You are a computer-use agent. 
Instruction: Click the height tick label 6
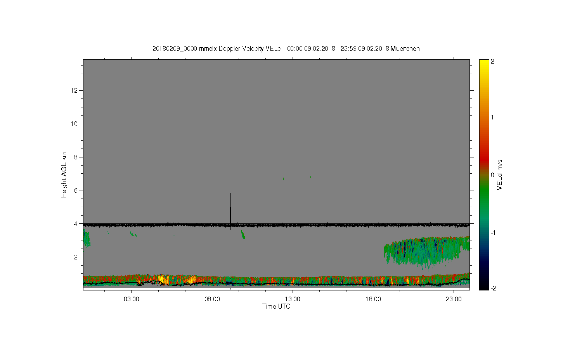click(76, 190)
